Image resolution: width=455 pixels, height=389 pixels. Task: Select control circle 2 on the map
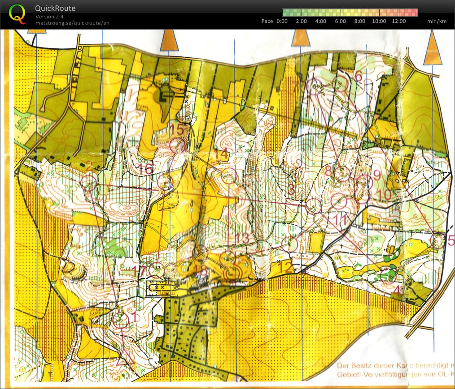coord(89,182)
